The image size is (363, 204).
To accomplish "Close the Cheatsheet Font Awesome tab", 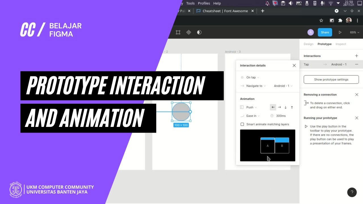I will (253, 11).
